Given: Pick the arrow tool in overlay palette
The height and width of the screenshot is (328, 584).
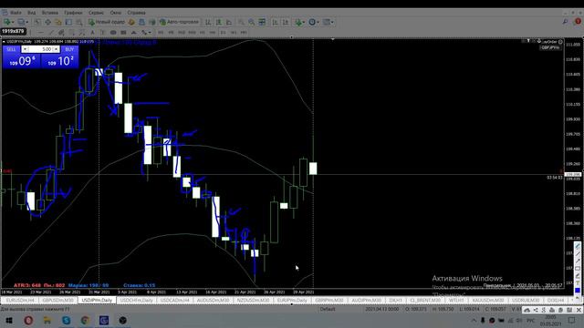Looking at the screenshot, I should (578, 261).
